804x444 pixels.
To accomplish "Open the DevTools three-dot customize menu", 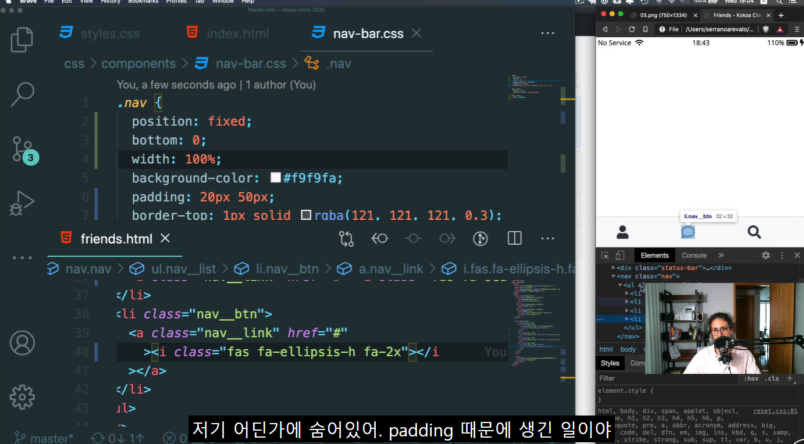I will (782, 255).
